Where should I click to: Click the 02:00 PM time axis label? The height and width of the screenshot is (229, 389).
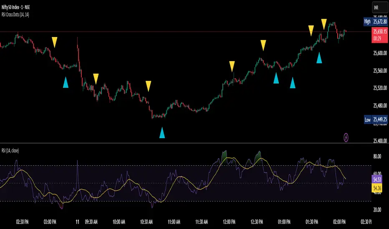click(339, 222)
